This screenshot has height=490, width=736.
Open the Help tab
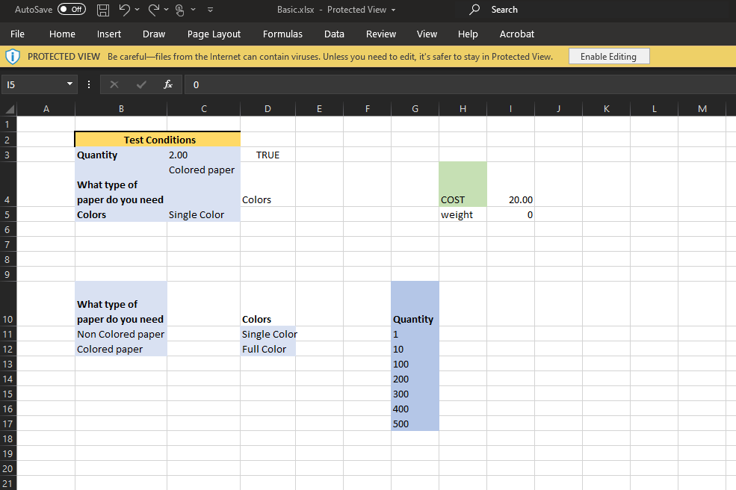pyautogui.click(x=468, y=34)
